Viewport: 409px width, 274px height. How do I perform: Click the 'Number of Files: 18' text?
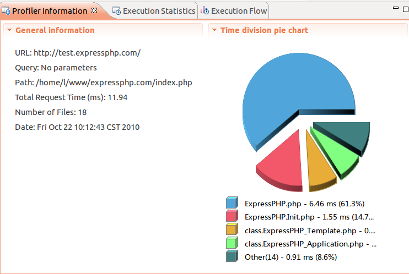point(51,112)
